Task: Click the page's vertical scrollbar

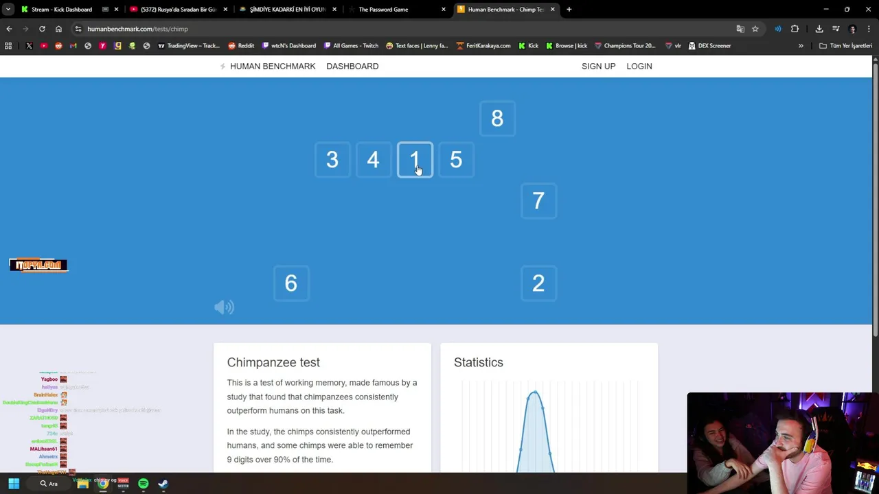Action: pyautogui.click(x=876, y=199)
